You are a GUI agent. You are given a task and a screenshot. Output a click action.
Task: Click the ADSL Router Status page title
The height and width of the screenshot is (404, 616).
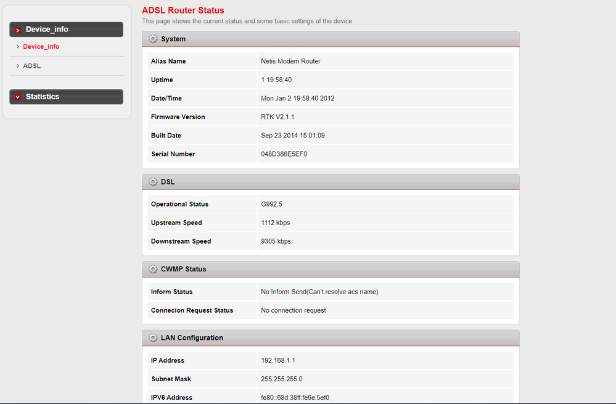[183, 10]
